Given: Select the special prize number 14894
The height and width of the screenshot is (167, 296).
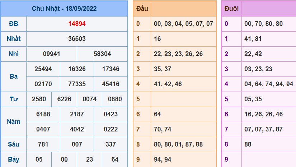Looking at the screenshot, I should [x=77, y=24].
